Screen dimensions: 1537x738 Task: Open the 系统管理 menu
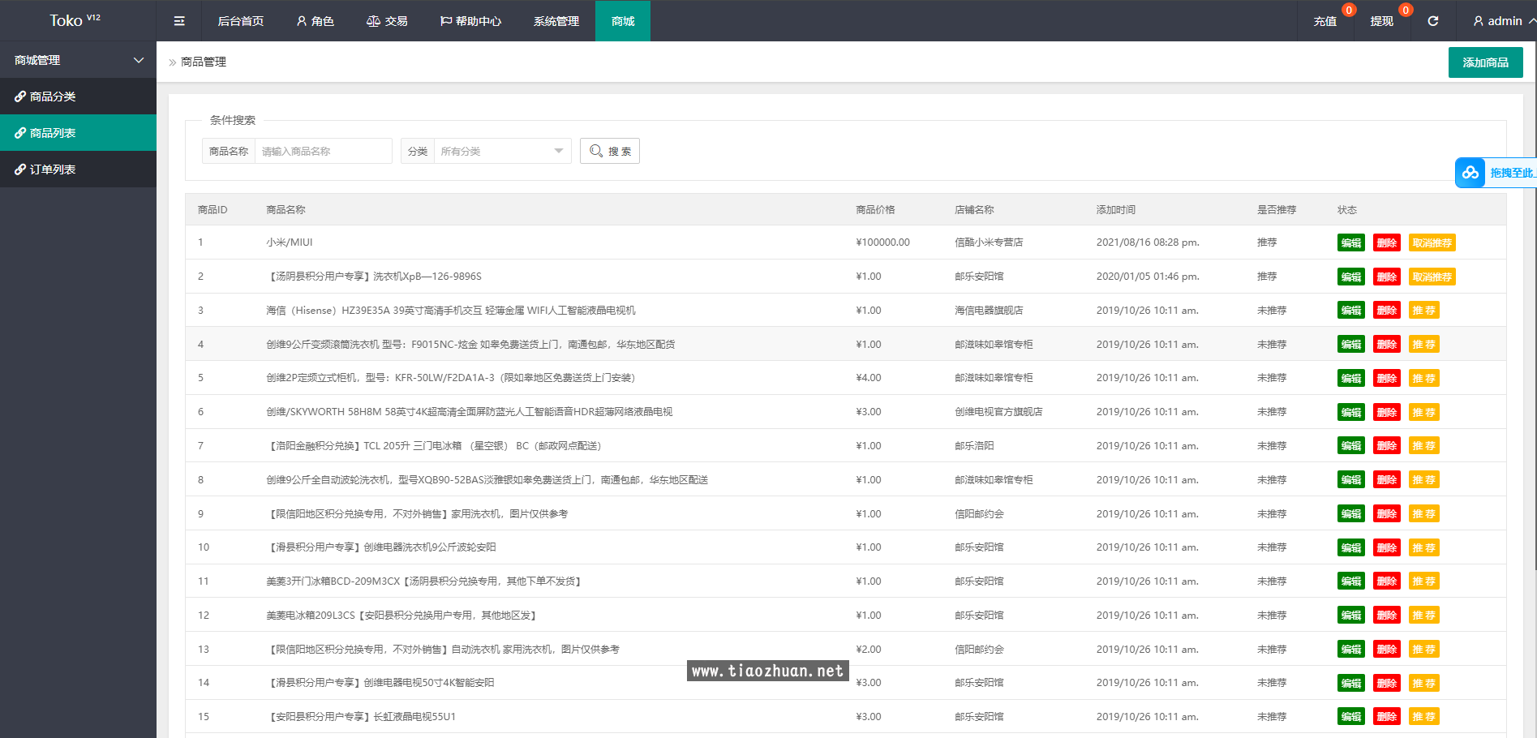point(556,21)
